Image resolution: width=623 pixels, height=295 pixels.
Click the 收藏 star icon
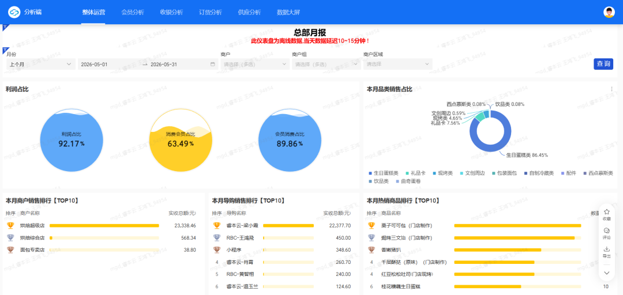[x=607, y=211]
